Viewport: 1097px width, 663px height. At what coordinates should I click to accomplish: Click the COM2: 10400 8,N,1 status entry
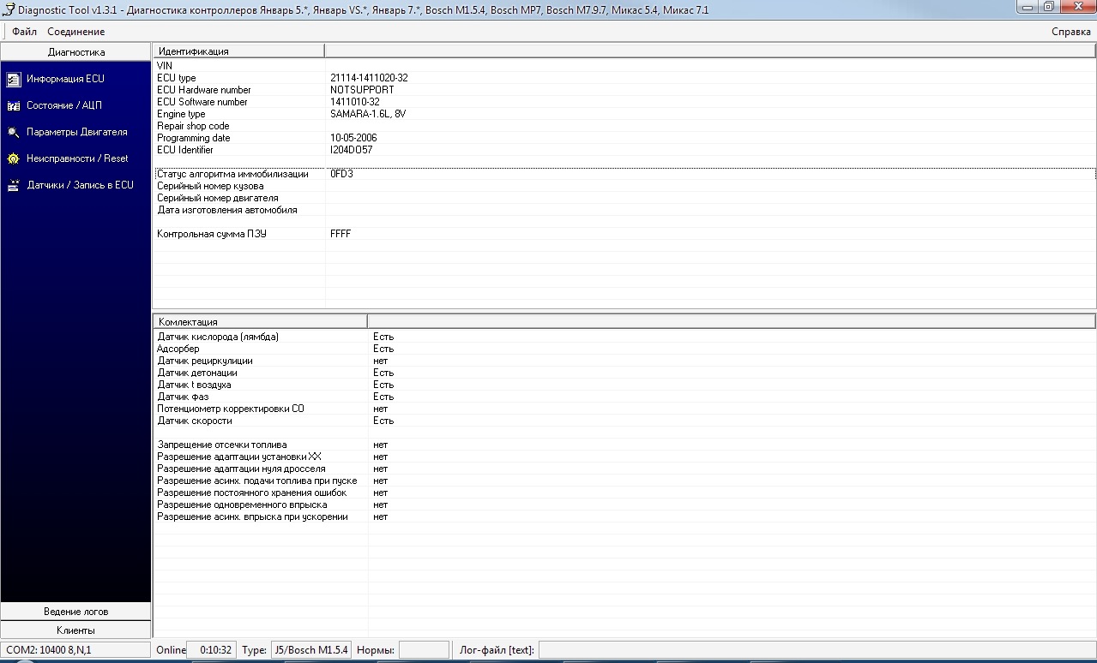[x=75, y=650]
